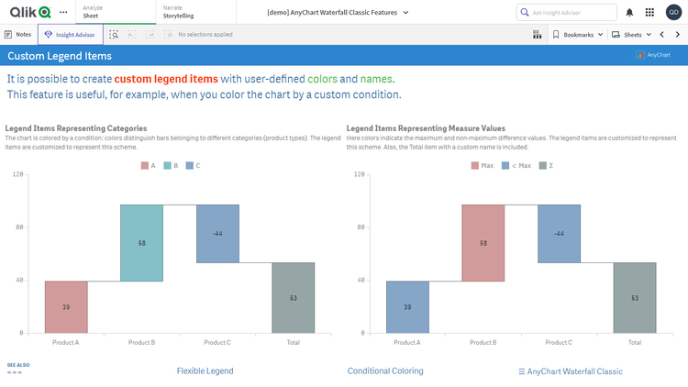Go to the next sheet arrow
This screenshot has height=387, width=688.
pyautogui.click(x=677, y=34)
